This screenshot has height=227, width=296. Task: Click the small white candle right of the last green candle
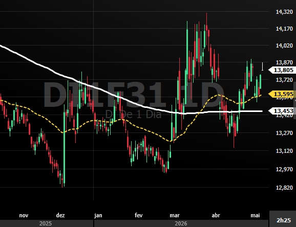point(262,66)
